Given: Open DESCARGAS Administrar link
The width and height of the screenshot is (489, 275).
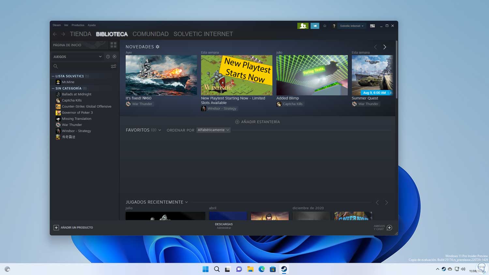Looking at the screenshot, I should tap(224, 226).
